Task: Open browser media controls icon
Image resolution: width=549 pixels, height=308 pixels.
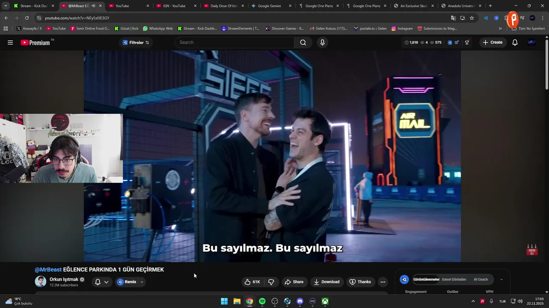Action: click(x=522, y=18)
